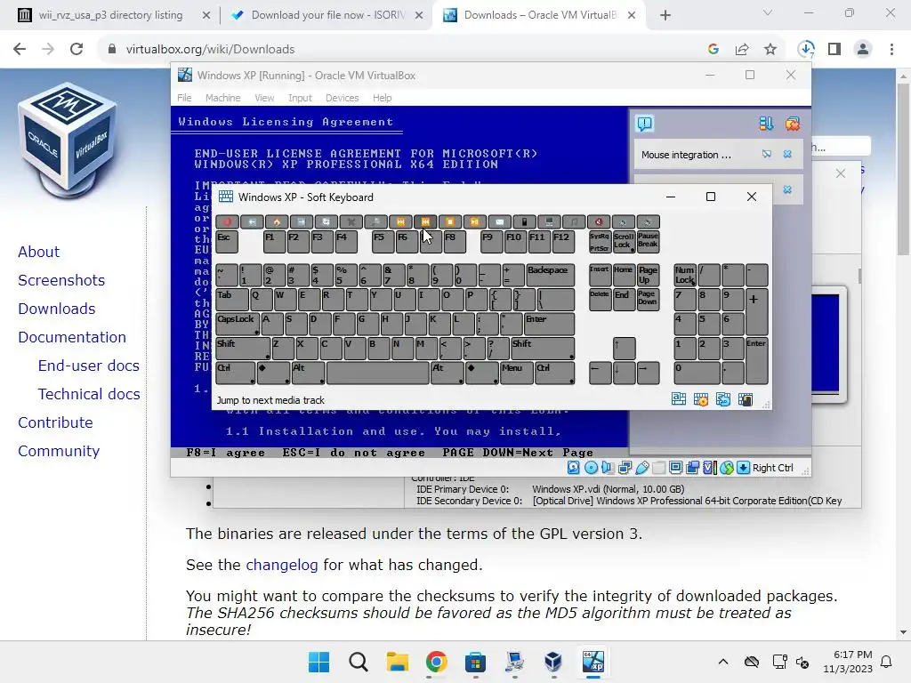The image size is (911, 683).
Task: Toggle the right Alt modifier key
Action: pos(447,373)
